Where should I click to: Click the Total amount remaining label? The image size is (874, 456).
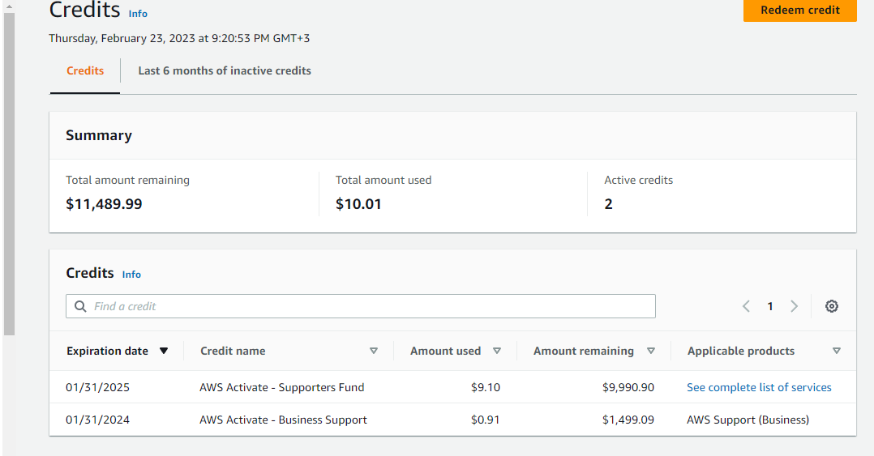click(x=127, y=181)
